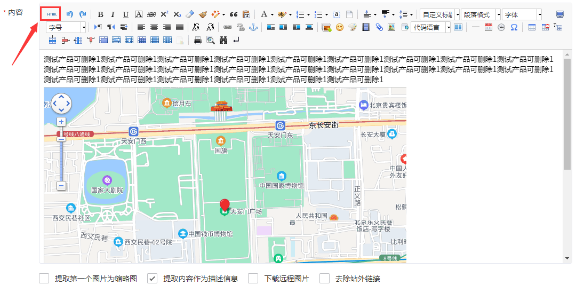The height and width of the screenshot is (293, 576).
Task: Check 提取第一个图片为缩略图 option
Action: [44, 278]
